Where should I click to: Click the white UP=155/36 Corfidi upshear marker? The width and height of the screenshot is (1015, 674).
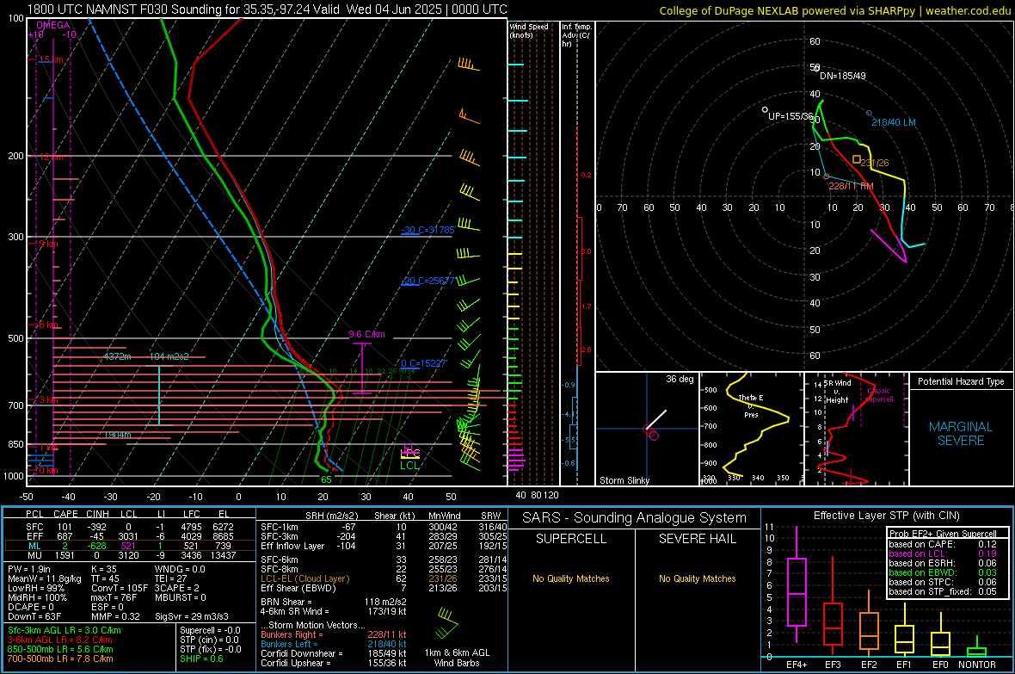point(766,109)
